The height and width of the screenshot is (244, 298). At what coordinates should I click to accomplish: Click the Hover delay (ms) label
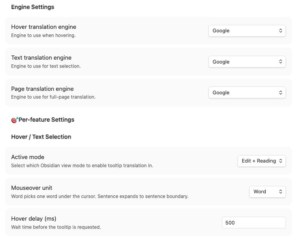34,219
